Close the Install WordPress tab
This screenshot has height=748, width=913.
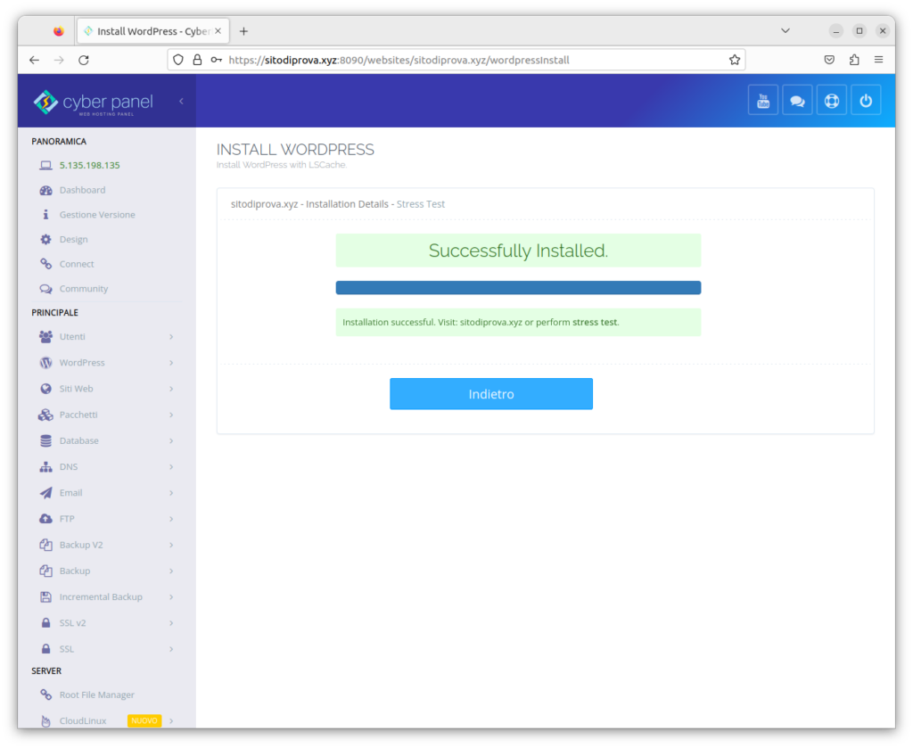click(218, 31)
